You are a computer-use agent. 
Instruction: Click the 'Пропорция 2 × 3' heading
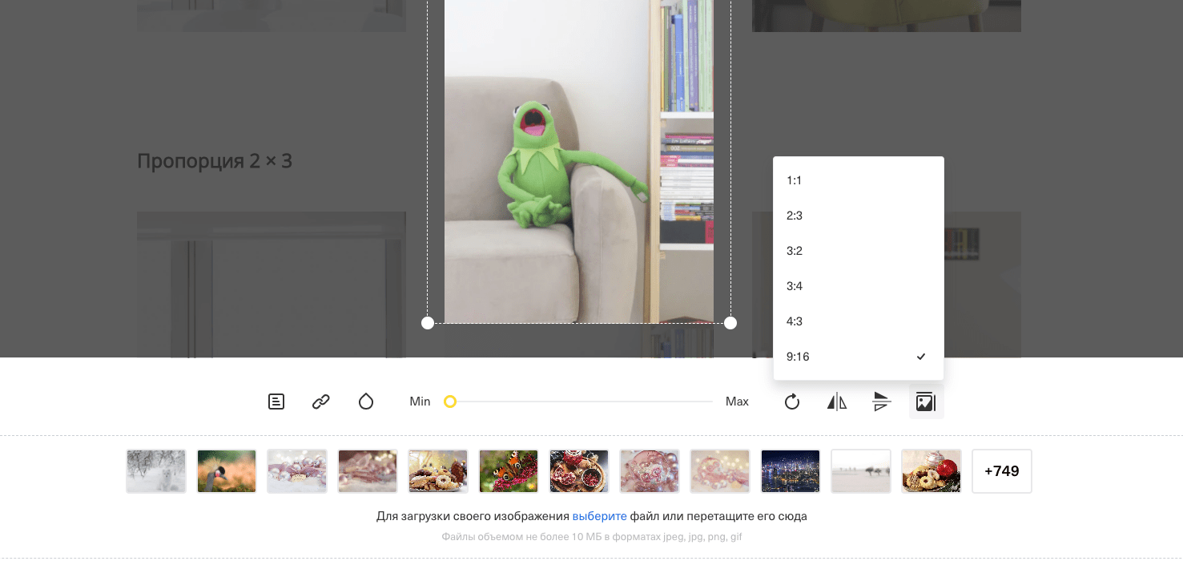coord(215,161)
